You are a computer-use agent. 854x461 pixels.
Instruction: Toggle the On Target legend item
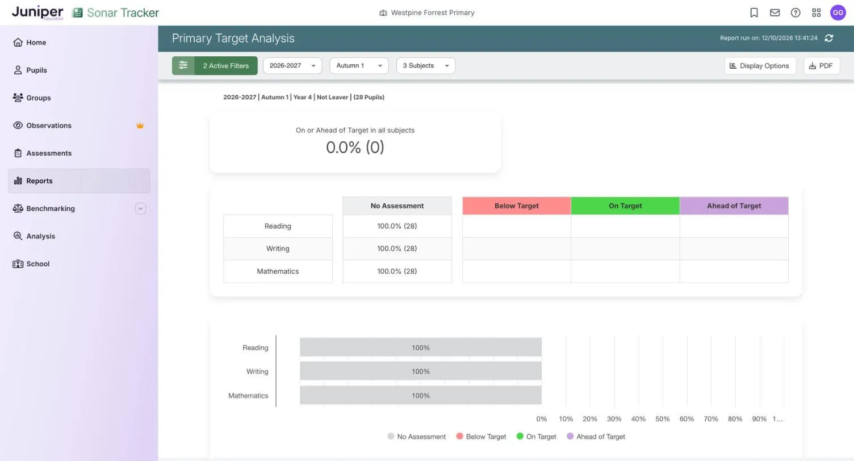click(536, 437)
